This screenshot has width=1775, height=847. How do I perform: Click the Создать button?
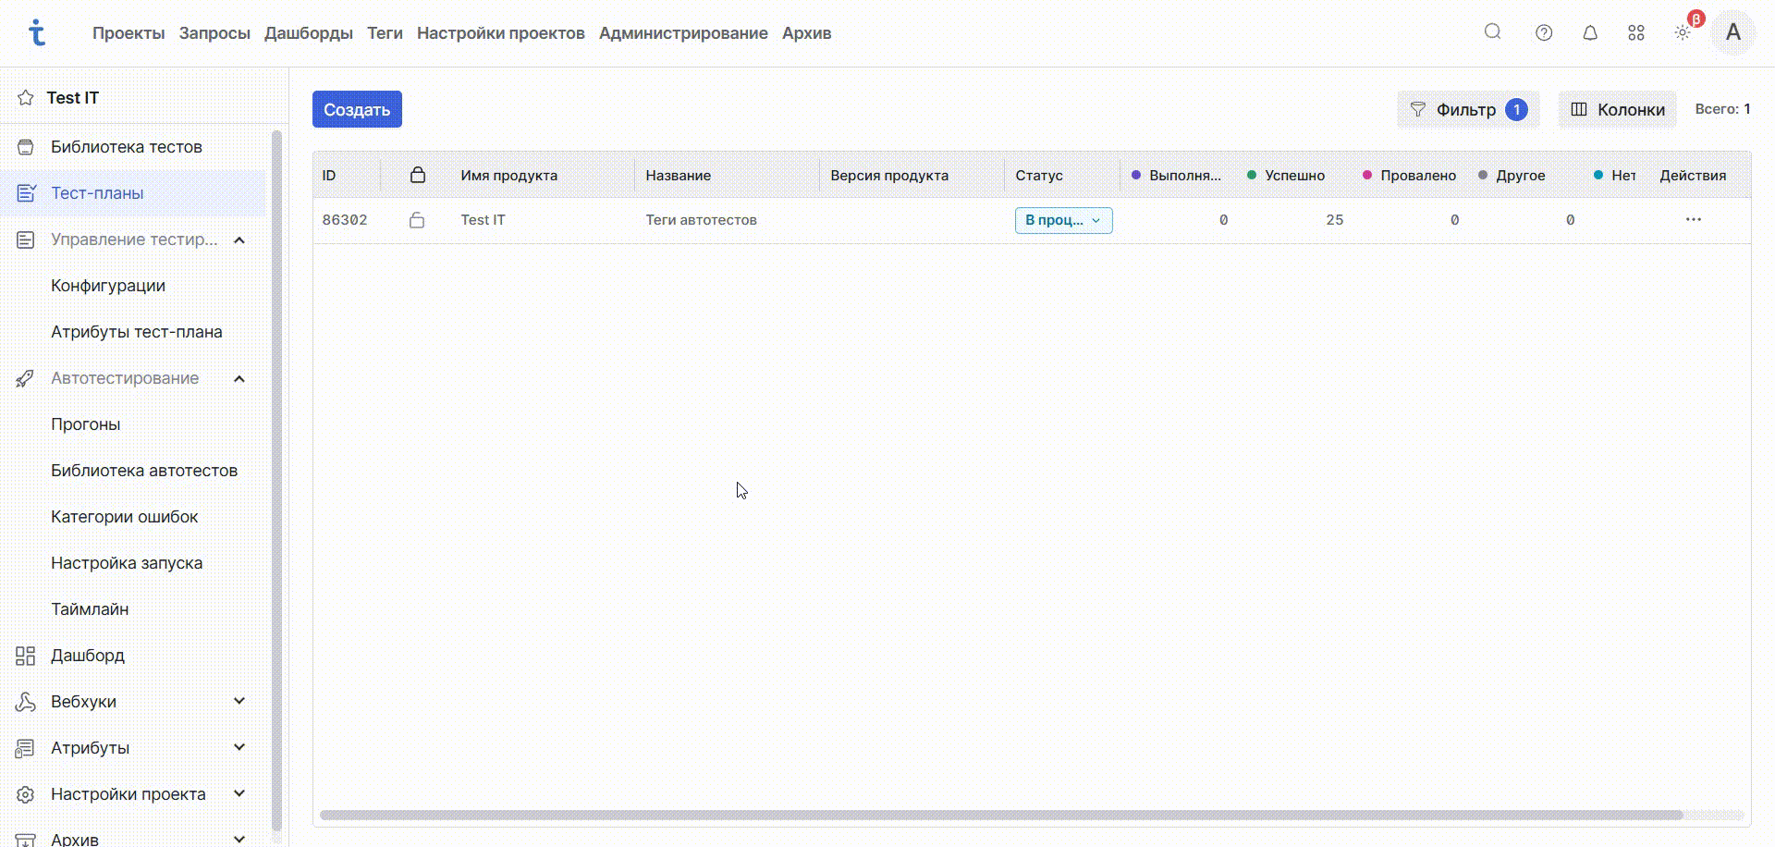click(x=357, y=109)
